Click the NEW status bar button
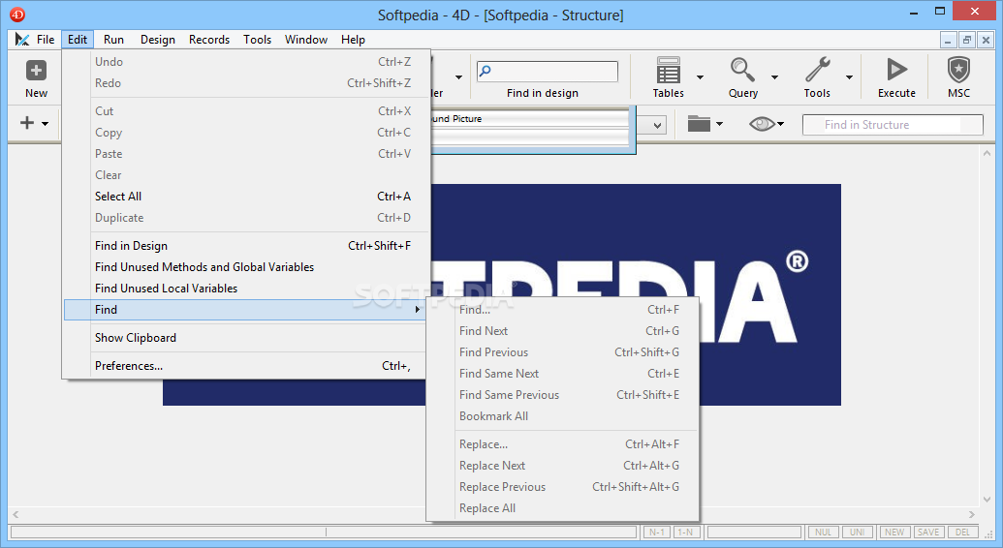Screen dimensions: 1003x548 point(894,532)
